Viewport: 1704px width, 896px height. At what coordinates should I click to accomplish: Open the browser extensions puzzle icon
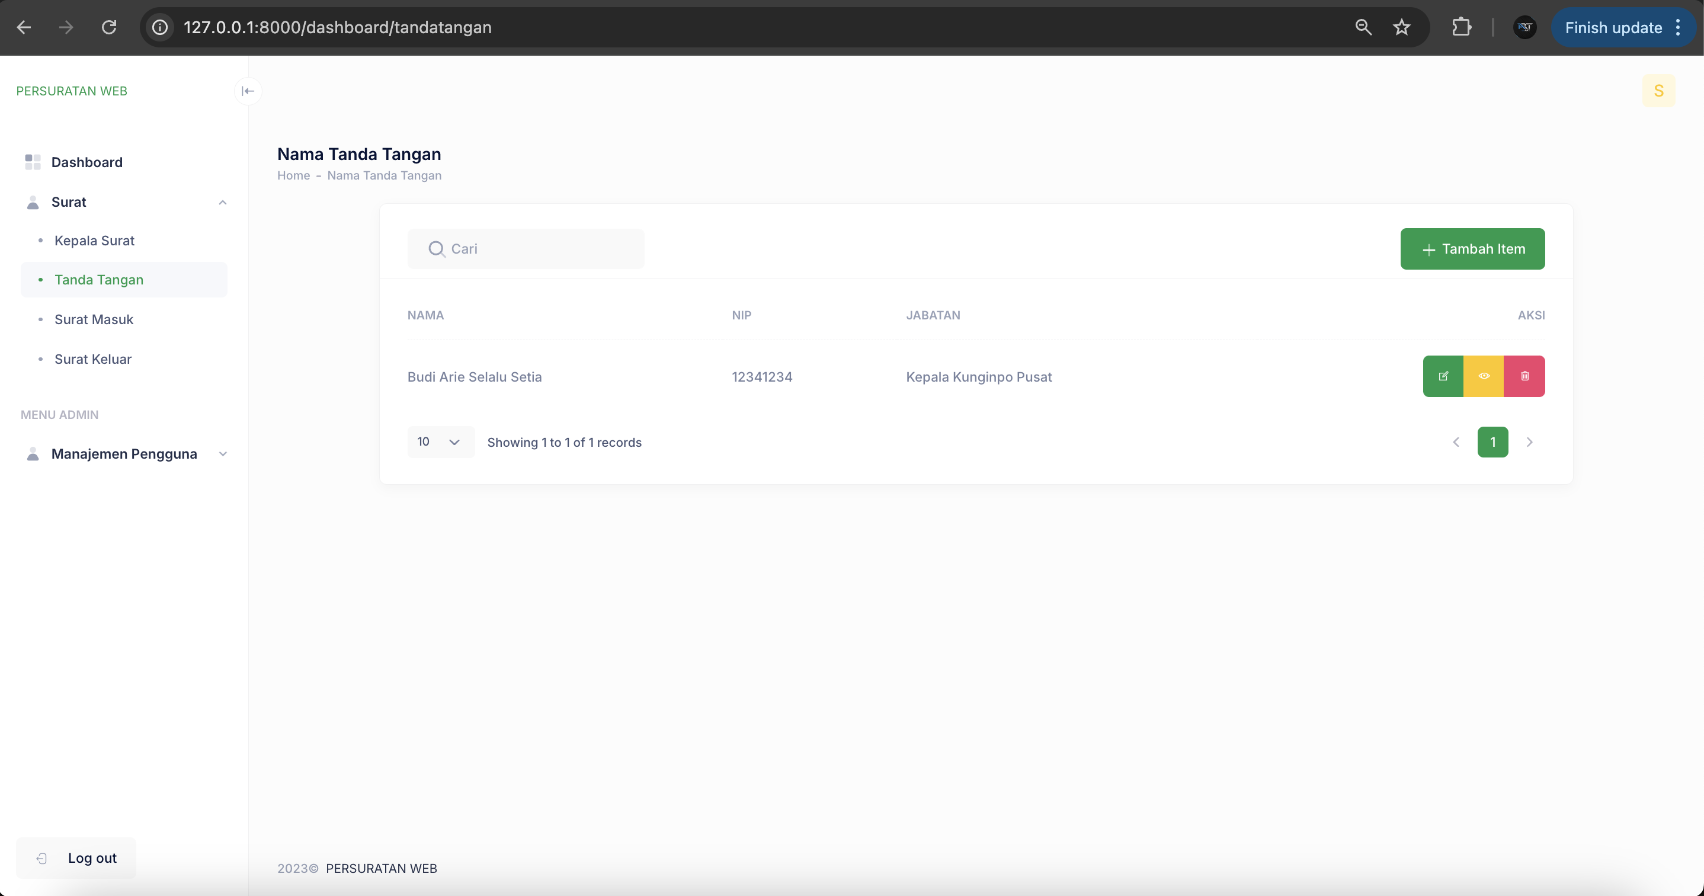1461,27
